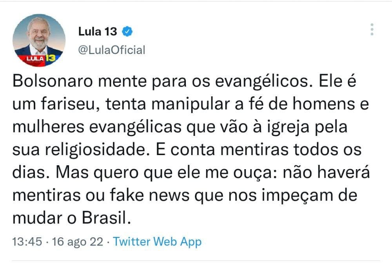Viewport: 392px width, 271px height.
Task: Go to the @LulaOficial handle
Action: 112,50
